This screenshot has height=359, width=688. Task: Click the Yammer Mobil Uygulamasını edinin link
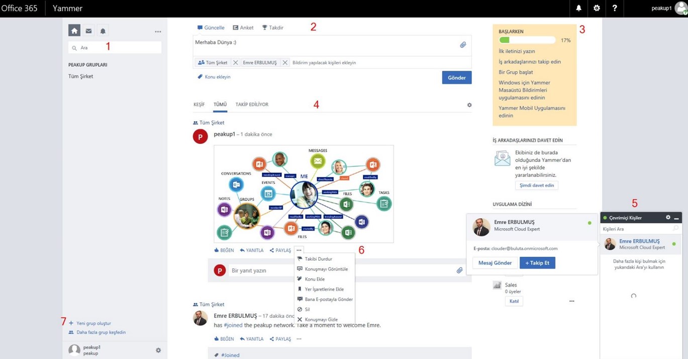click(x=532, y=112)
